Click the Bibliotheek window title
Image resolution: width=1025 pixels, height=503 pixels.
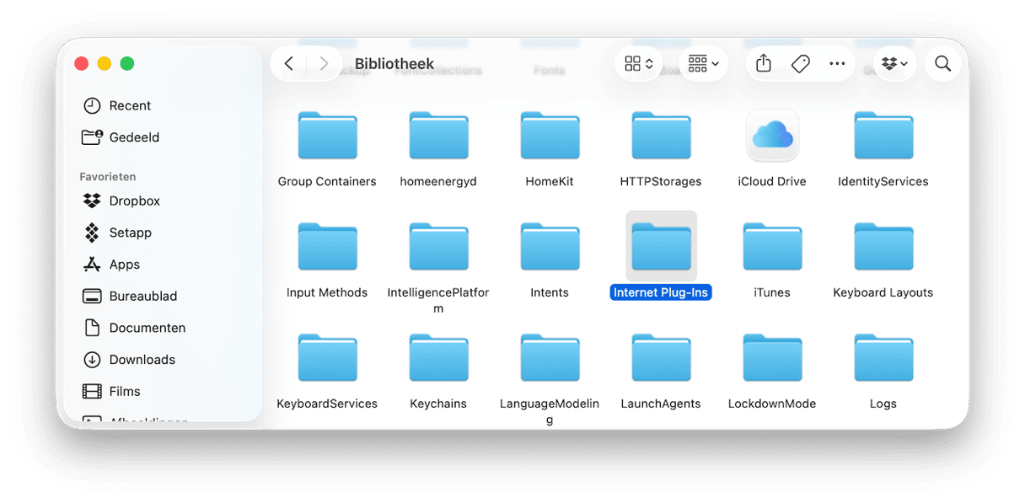[x=394, y=64]
